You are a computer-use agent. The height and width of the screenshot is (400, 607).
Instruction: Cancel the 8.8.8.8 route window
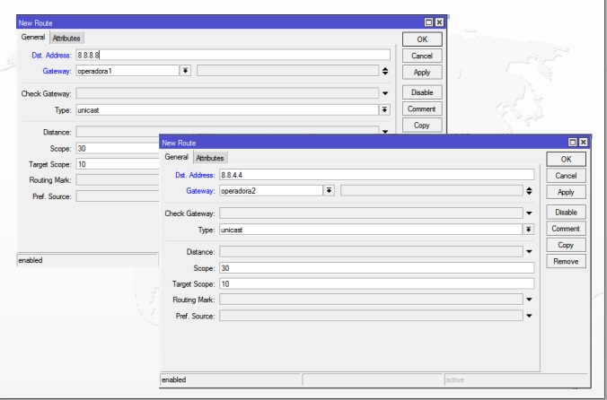422,56
